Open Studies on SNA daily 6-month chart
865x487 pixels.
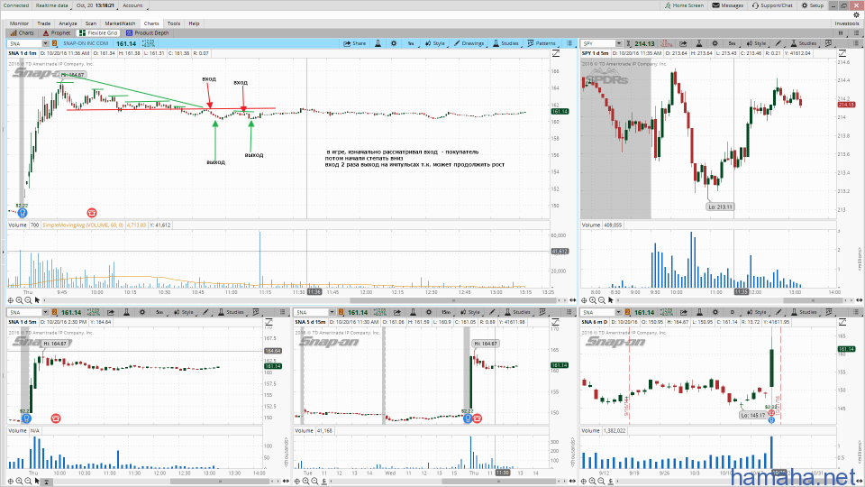(804, 312)
